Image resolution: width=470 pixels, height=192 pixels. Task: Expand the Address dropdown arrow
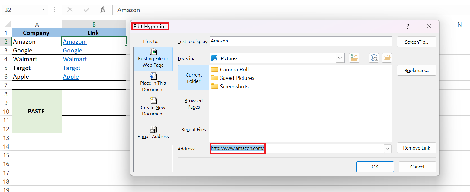click(388, 148)
